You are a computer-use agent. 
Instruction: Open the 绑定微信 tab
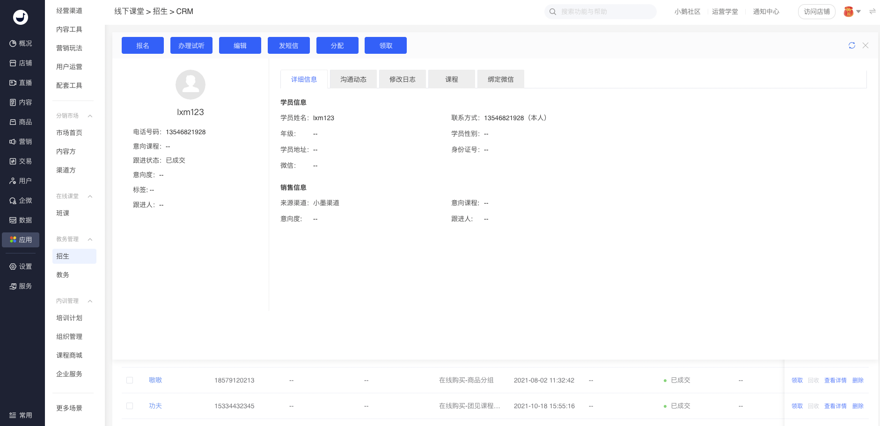500,79
